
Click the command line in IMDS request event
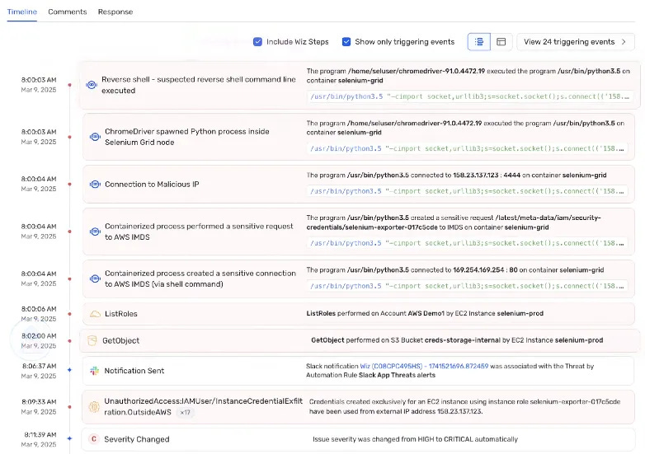[468, 243]
